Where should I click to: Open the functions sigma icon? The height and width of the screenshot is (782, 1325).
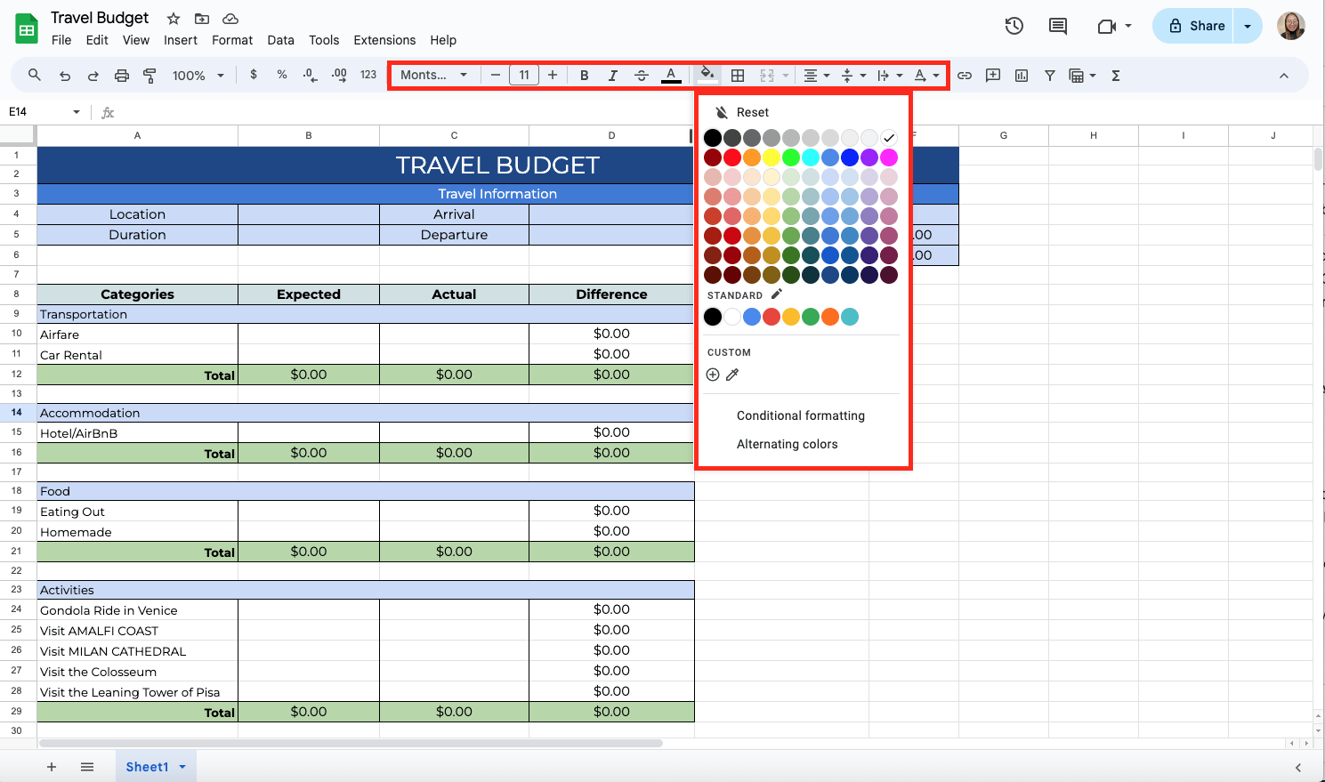[1115, 75]
